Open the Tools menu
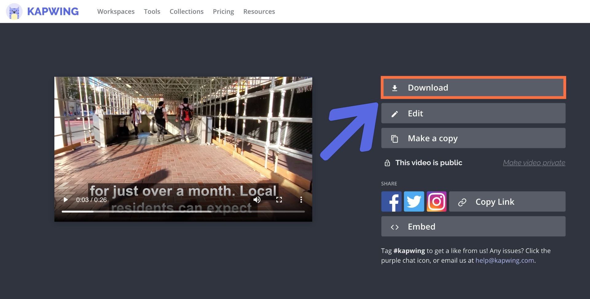The height and width of the screenshot is (299, 590). click(152, 11)
